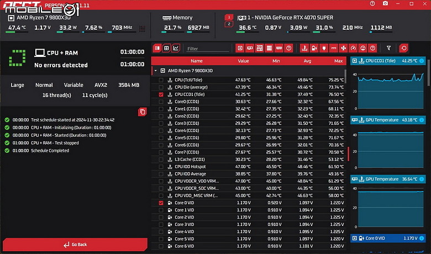Click the 'Test schedule started' log entry
Image resolution: width=431 pixels, height=254 pixels.
[x=72, y=120]
